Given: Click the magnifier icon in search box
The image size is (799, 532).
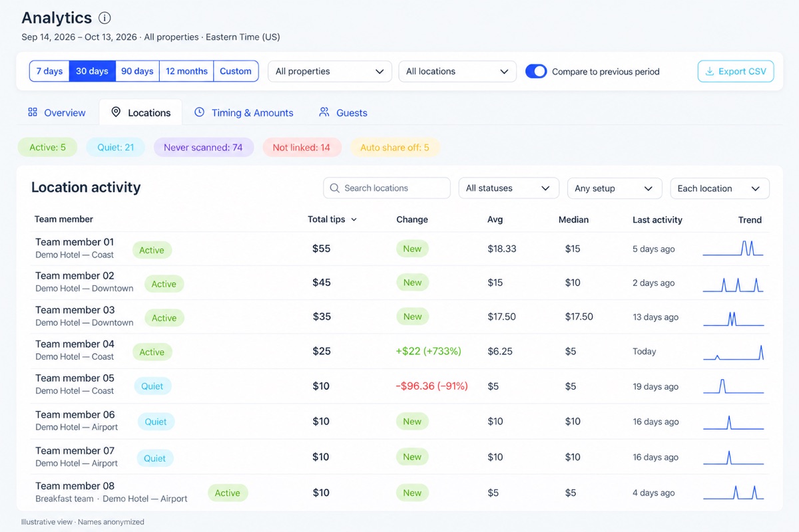Looking at the screenshot, I should (335, 188).
